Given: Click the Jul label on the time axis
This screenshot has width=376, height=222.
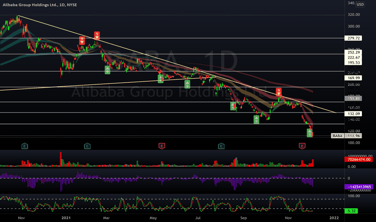Looking at the screenshot, I should [198, 218].
